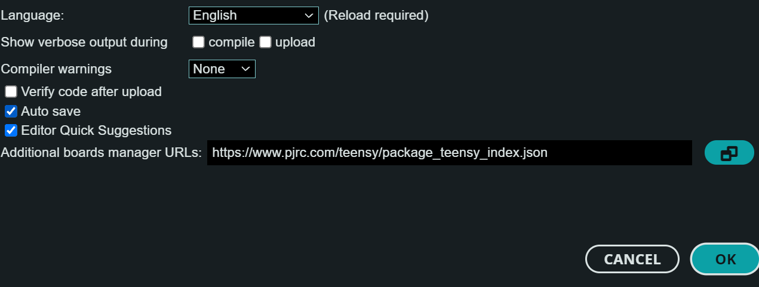Enable verbose output during compile
The image size is (759, 287).
pos(199,42)
